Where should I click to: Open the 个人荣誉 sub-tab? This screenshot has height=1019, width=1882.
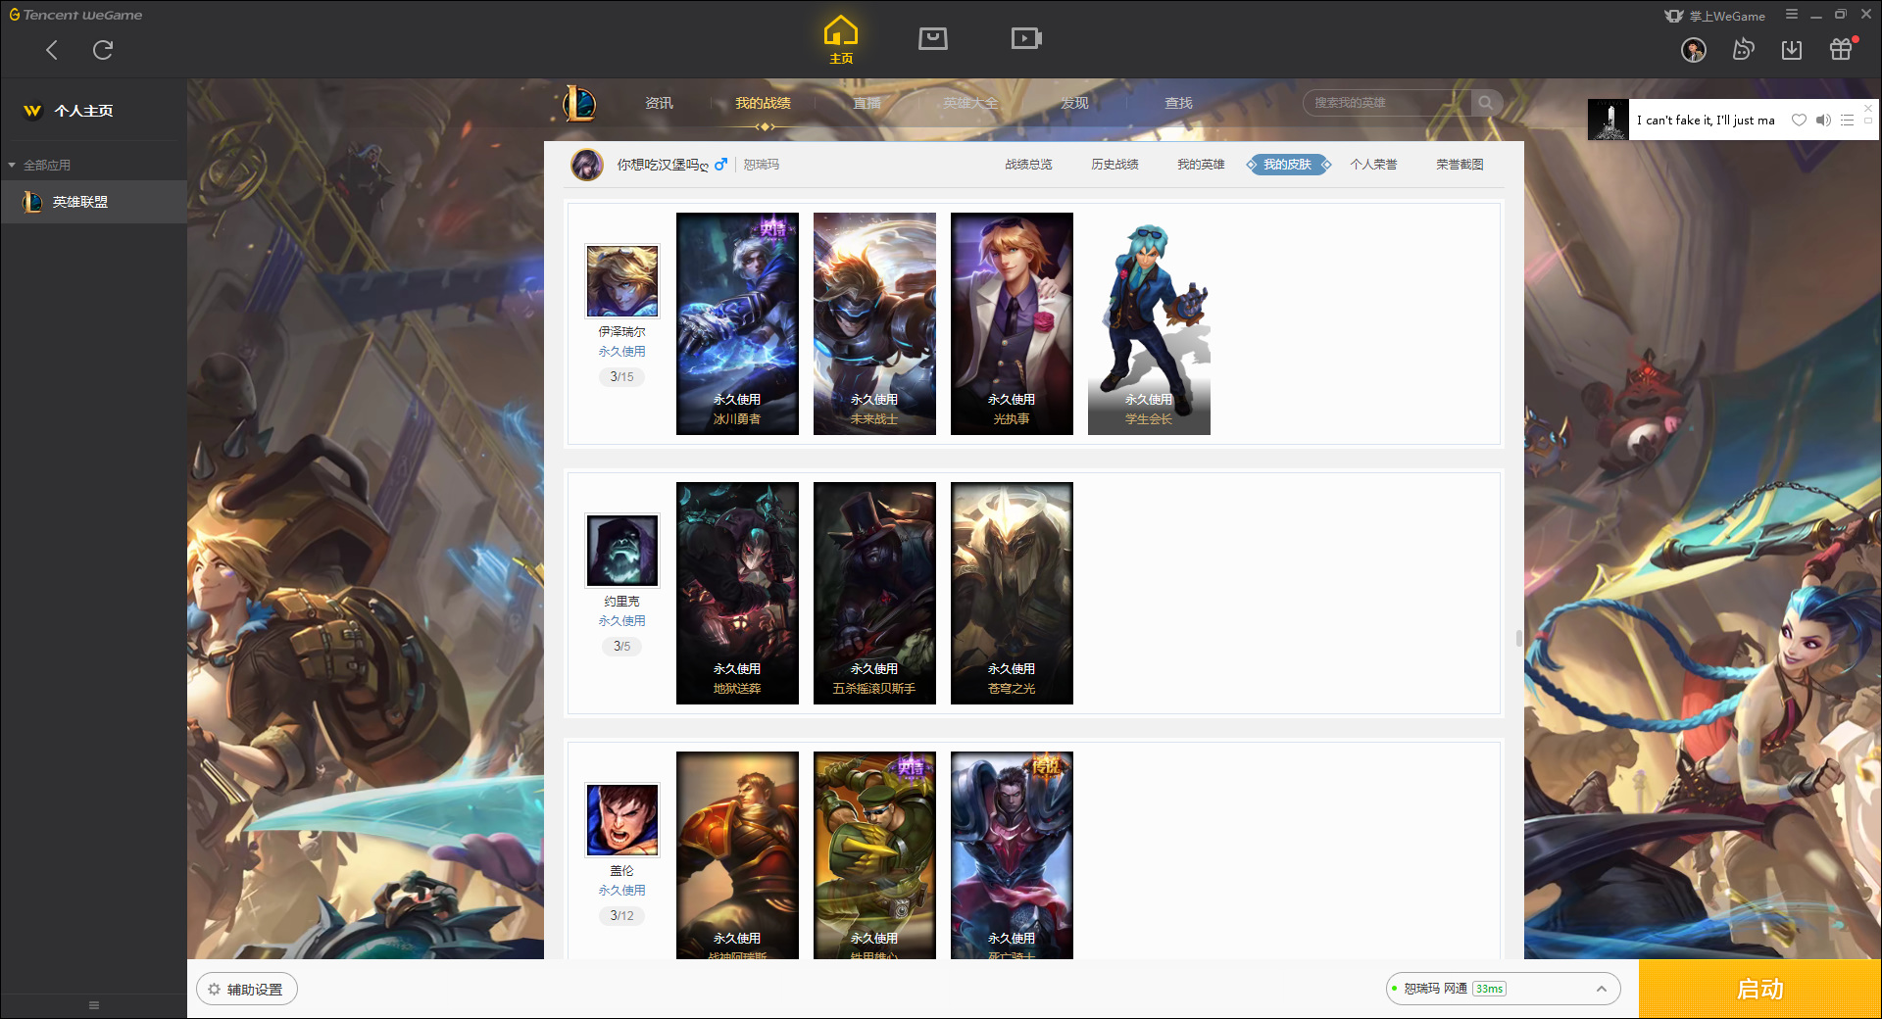(x=1373, y=165)
